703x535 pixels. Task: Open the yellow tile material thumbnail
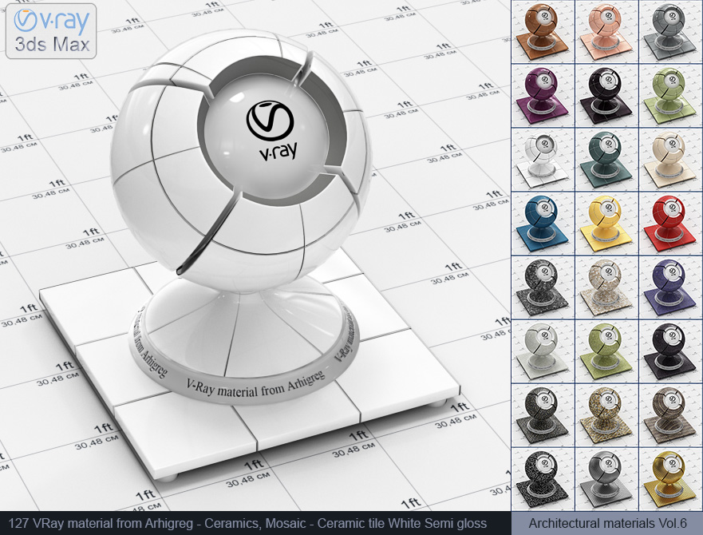pyautogui.click(x=606, y=224)
